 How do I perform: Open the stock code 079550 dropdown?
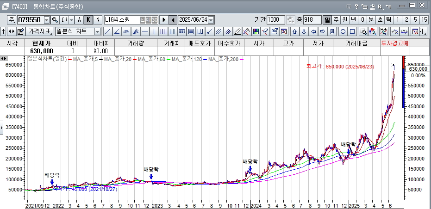(46, 20)
